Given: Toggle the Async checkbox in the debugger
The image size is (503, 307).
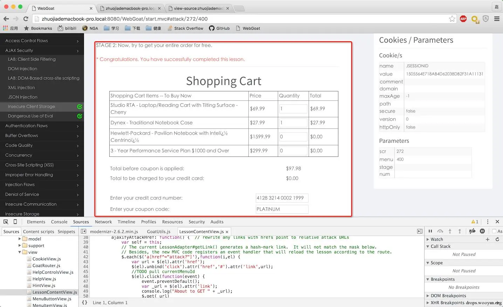Looking at the screenshot, I should [x=494, y=231].
